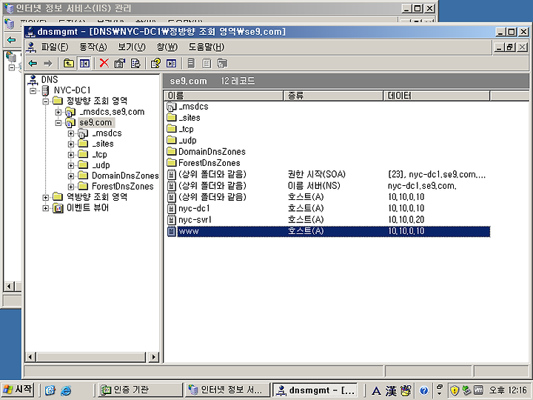Select the 이름 서버(NS) record row
The width and height of the screenshot is (533, 400).
[329, 186]
